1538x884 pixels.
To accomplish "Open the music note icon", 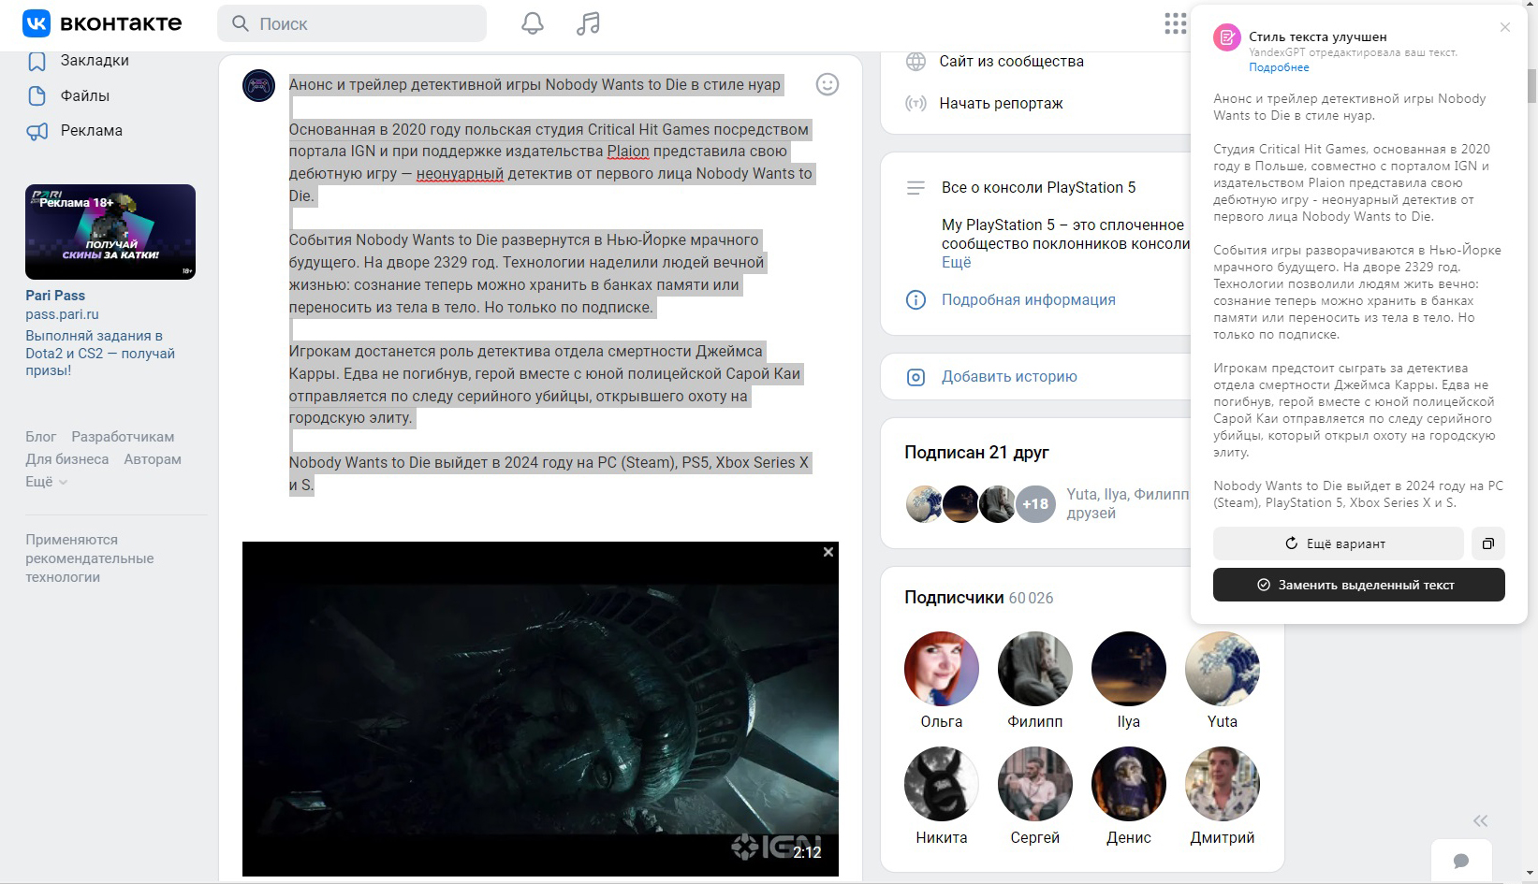I will (x=588, y=23).
